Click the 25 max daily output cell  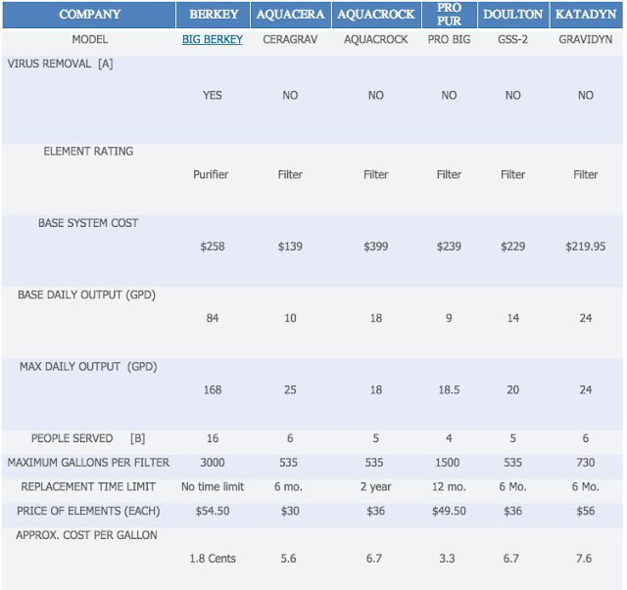point(290,389)
